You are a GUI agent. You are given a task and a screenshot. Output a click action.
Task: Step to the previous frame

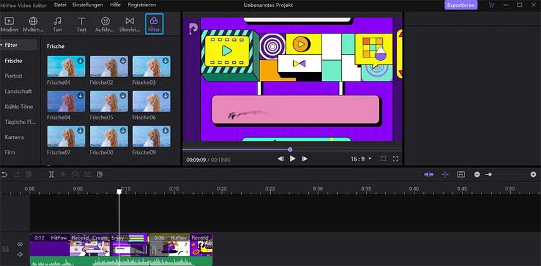(280, 159)
